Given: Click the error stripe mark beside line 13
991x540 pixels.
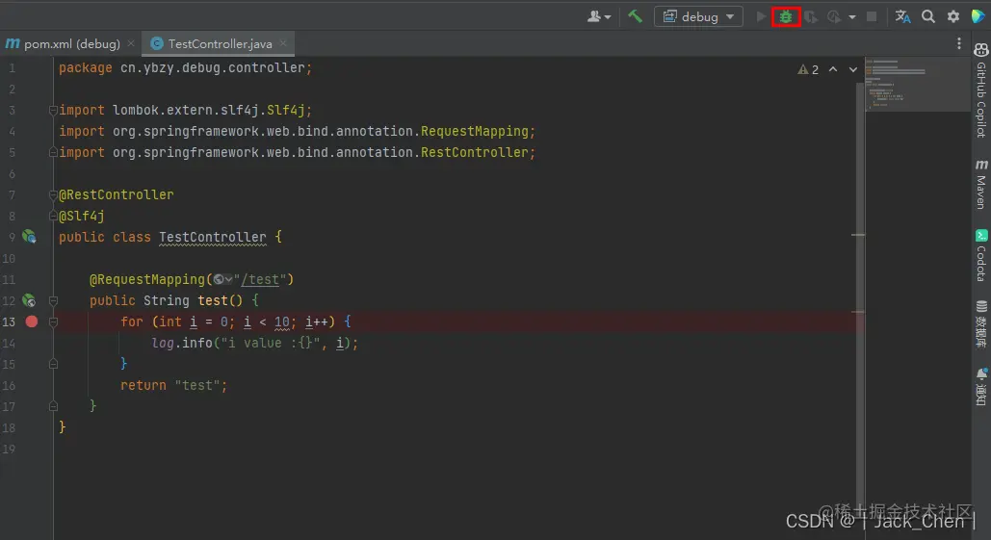Looking at the screenshot, I should 858,311.
